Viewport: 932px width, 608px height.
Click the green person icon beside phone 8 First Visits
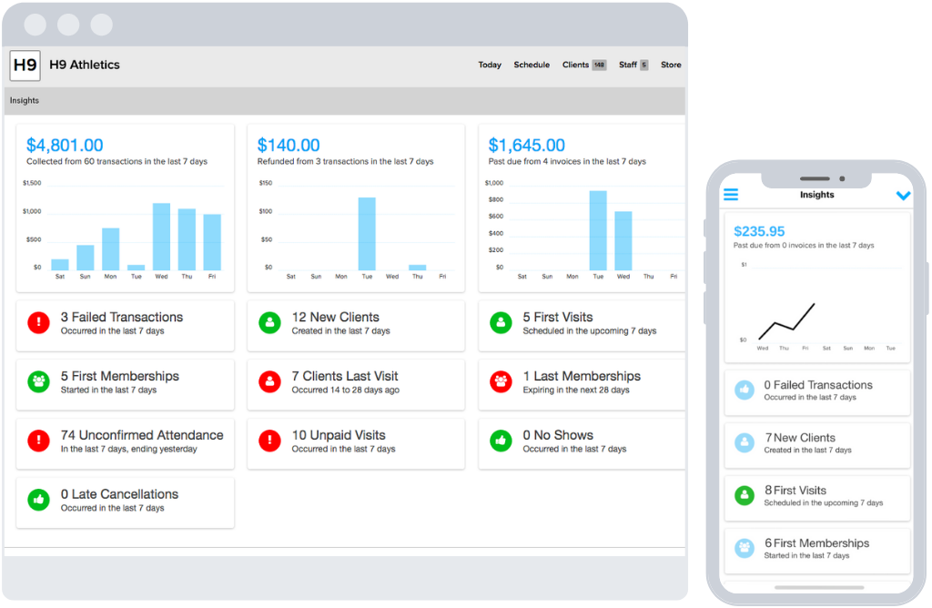coord(745,495)
